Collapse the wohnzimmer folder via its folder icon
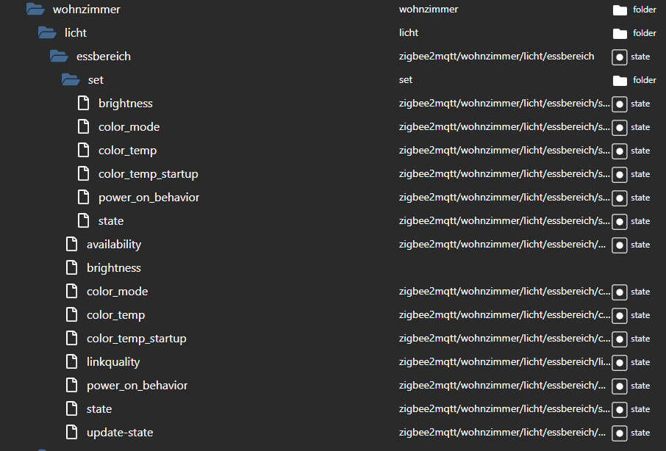The height and width of the screenshot is (451, 666). [x=35, y=10]
